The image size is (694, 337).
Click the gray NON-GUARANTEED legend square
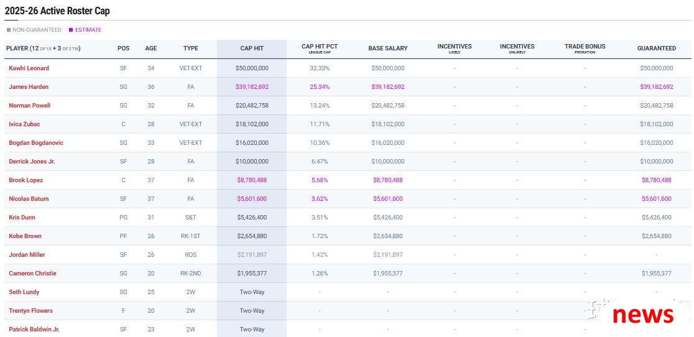9,30
